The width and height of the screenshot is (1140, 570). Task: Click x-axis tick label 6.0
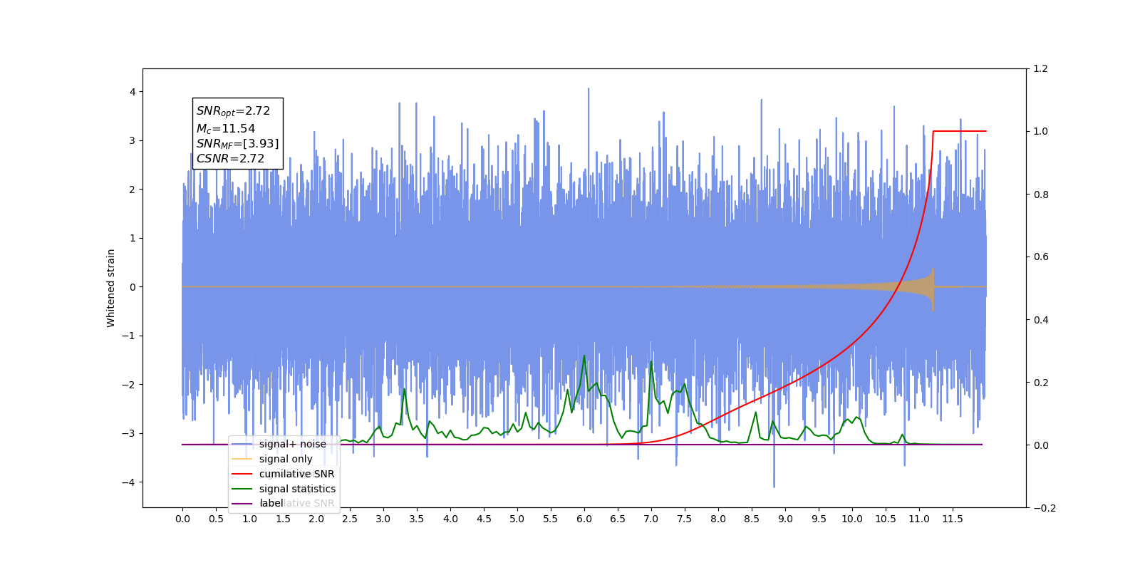[584, 519]
